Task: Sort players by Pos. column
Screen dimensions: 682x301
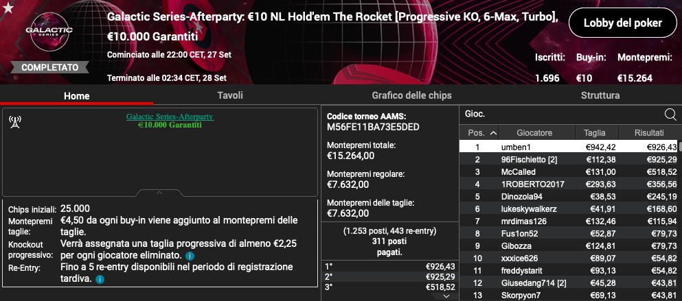Action: [x=477, y=132]
